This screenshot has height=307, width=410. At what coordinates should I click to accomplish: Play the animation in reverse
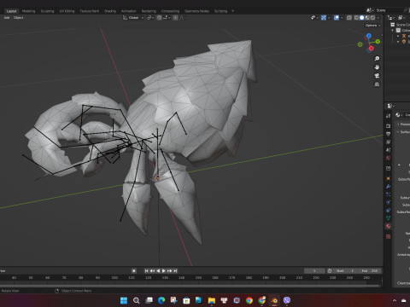coord(158,271)
